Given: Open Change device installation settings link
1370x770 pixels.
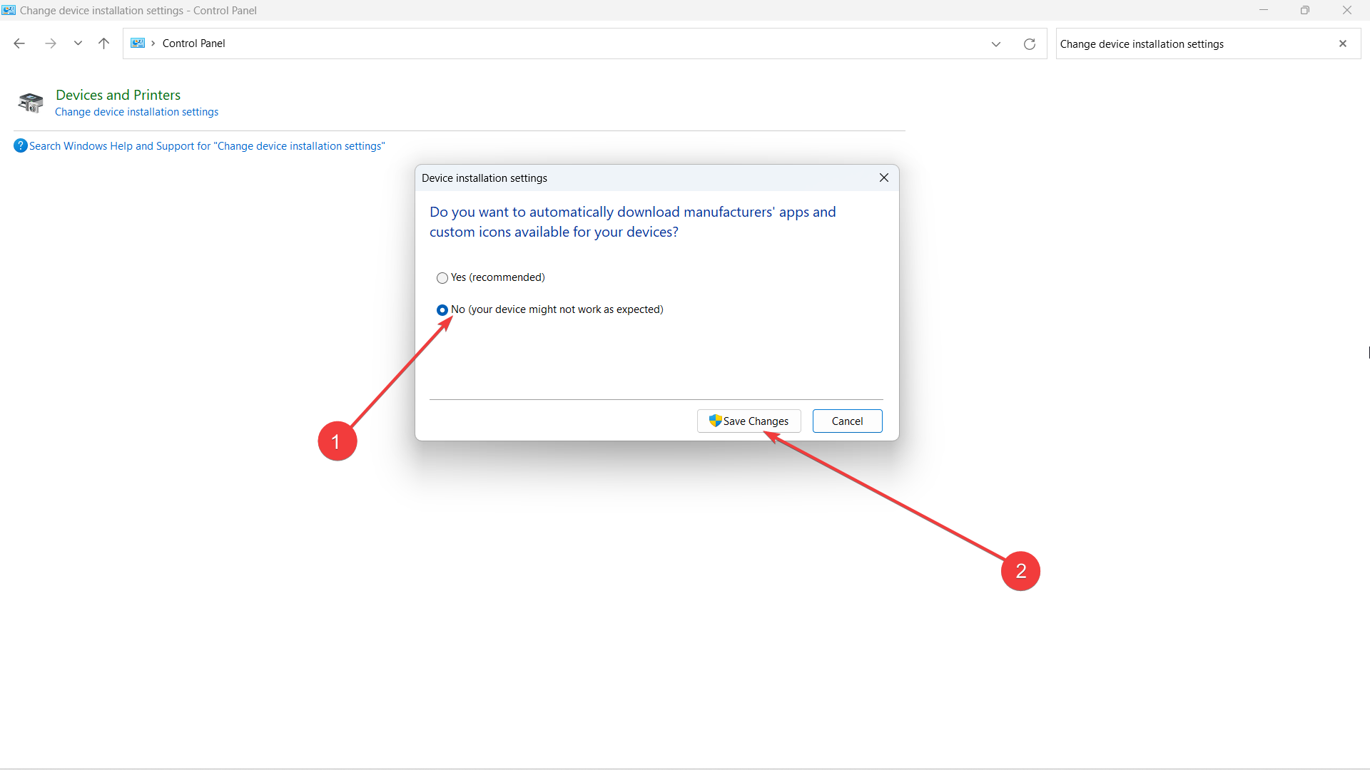Looking at the screenshot, I should [x=136, y=112].
